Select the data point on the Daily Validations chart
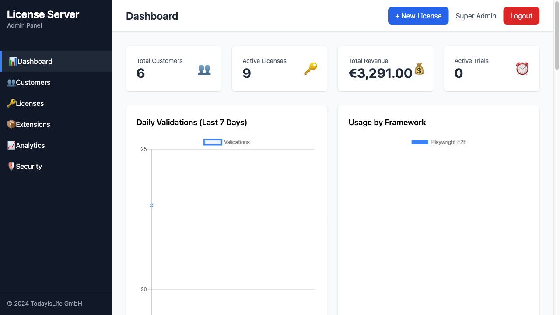The height and width of the screenshot is (315, 560). click(x=151, y=205)
